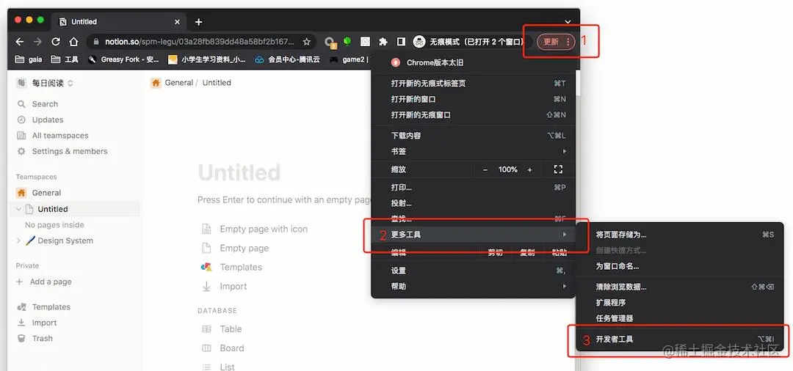Image resolution: width=793 pixels, height=371 pixels.
Task: Open the 会员中心-腾讯云 bookmark
Action: 287,59
